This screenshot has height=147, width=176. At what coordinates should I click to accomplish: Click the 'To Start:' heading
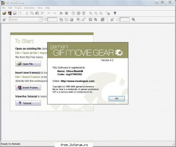tap(24, 41)
